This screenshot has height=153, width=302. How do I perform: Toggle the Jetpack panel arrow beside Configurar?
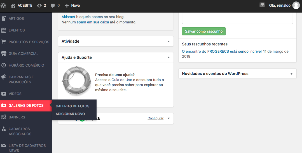tap(169, 118)
